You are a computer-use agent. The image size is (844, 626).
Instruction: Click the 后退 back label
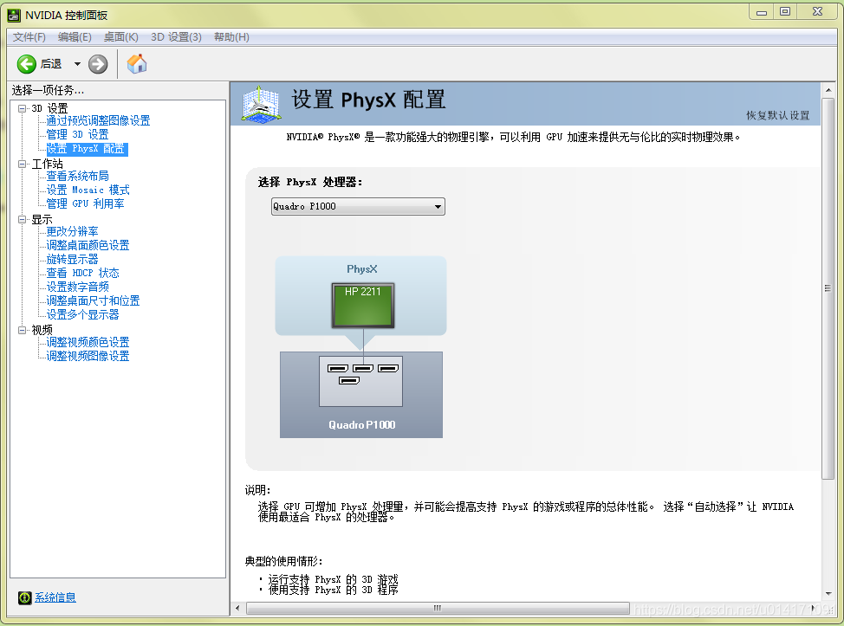(x=51, y=64)
